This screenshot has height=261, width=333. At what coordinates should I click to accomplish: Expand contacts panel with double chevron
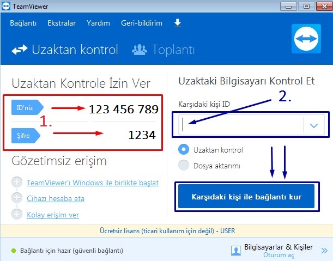pos(324,251)
